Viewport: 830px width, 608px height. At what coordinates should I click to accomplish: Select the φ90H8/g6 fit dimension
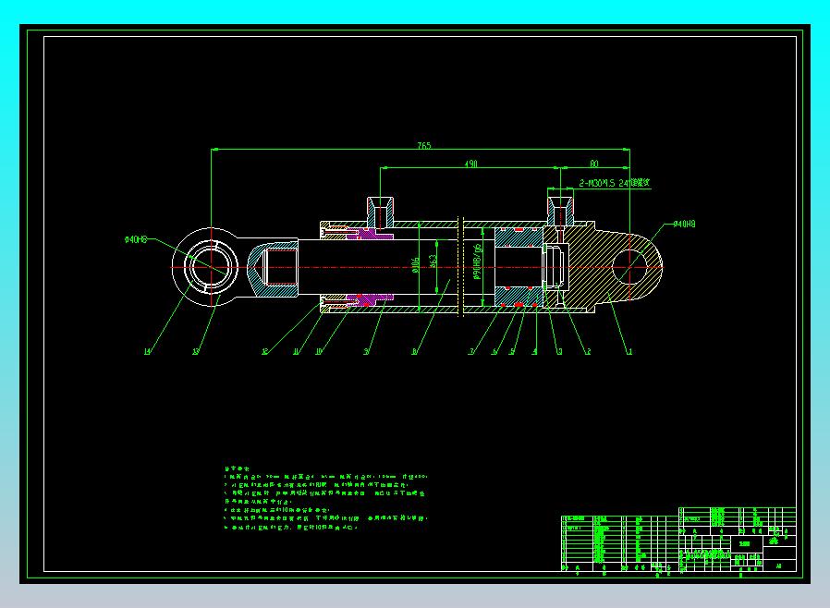click(478, 262)
